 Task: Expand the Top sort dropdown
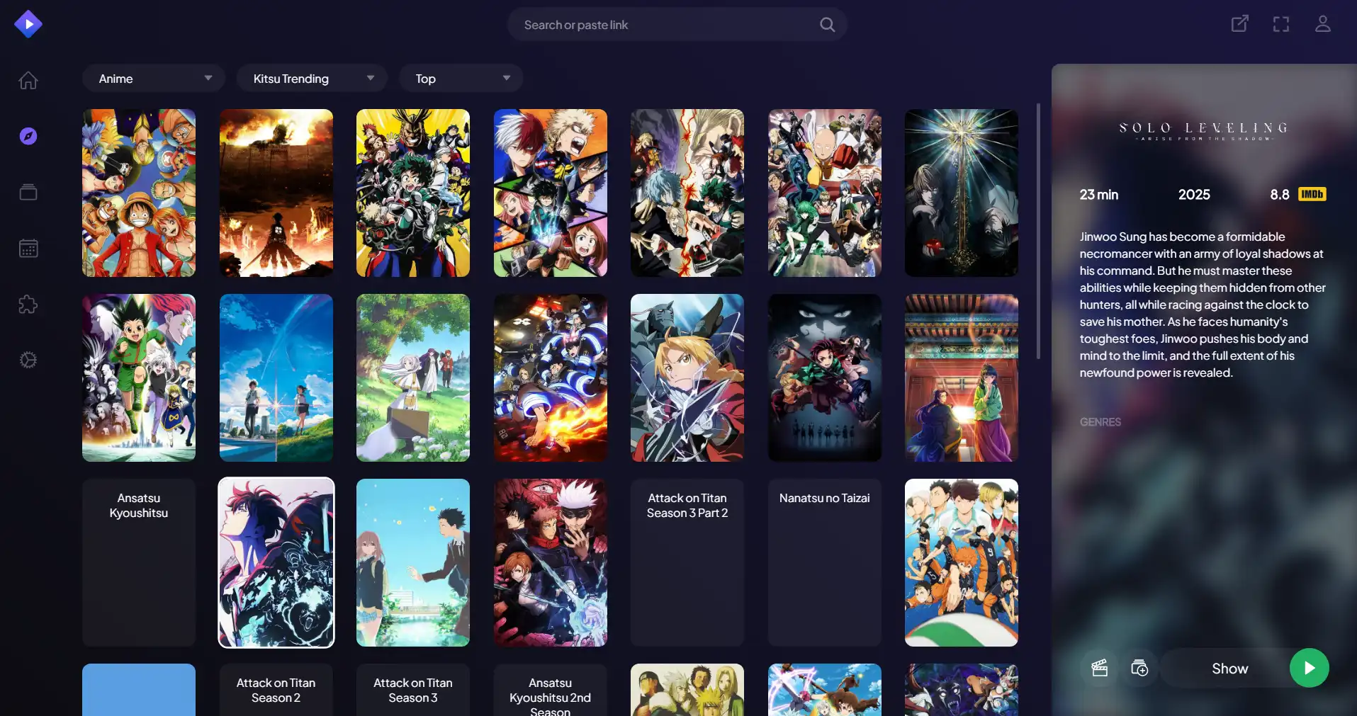(461, 79)
